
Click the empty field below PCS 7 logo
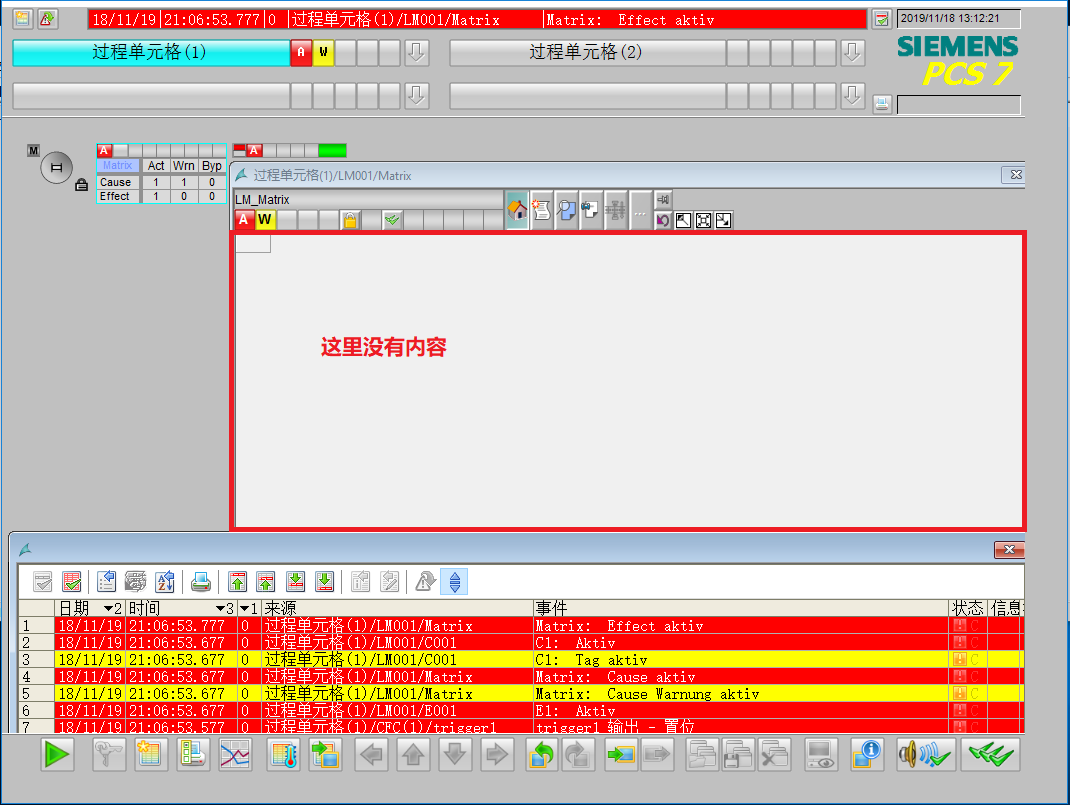click(x=959, y=105)
